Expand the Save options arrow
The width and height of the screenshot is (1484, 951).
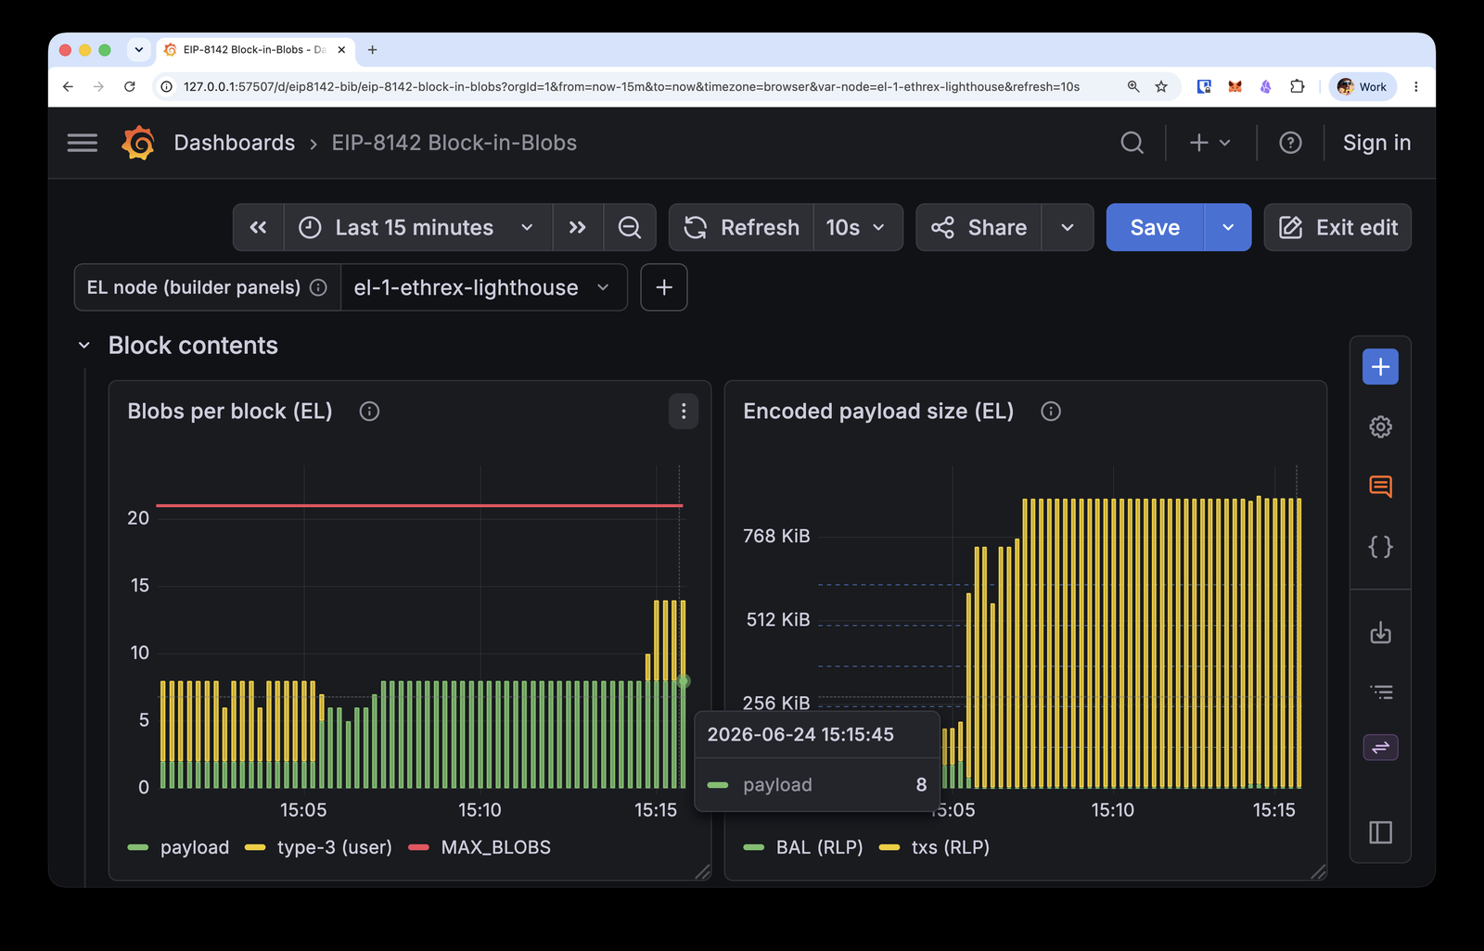pyautogui.click(x=1228, y=227)
